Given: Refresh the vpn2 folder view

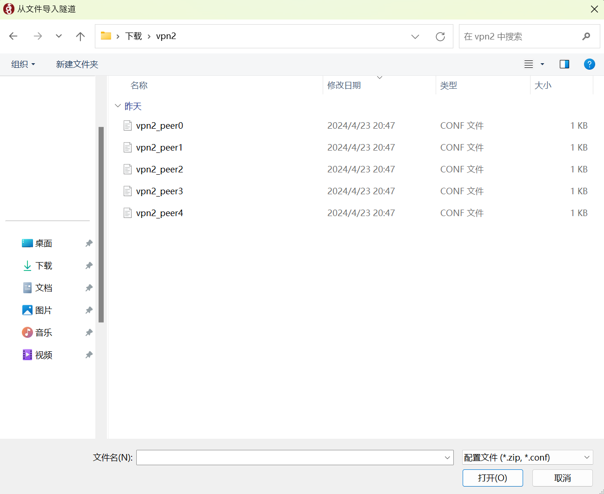Looking at the screenshot, I should point(440,36).
